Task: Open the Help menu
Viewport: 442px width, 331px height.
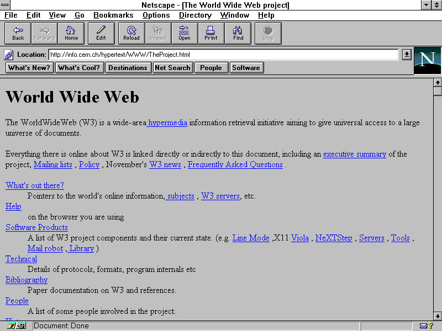Action: coord(266,15)
